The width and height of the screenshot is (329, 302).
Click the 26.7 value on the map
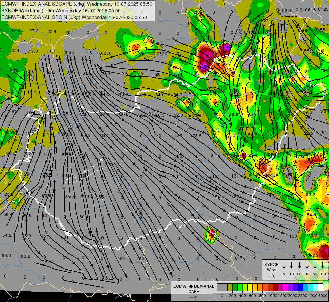[x=160, y=74]
